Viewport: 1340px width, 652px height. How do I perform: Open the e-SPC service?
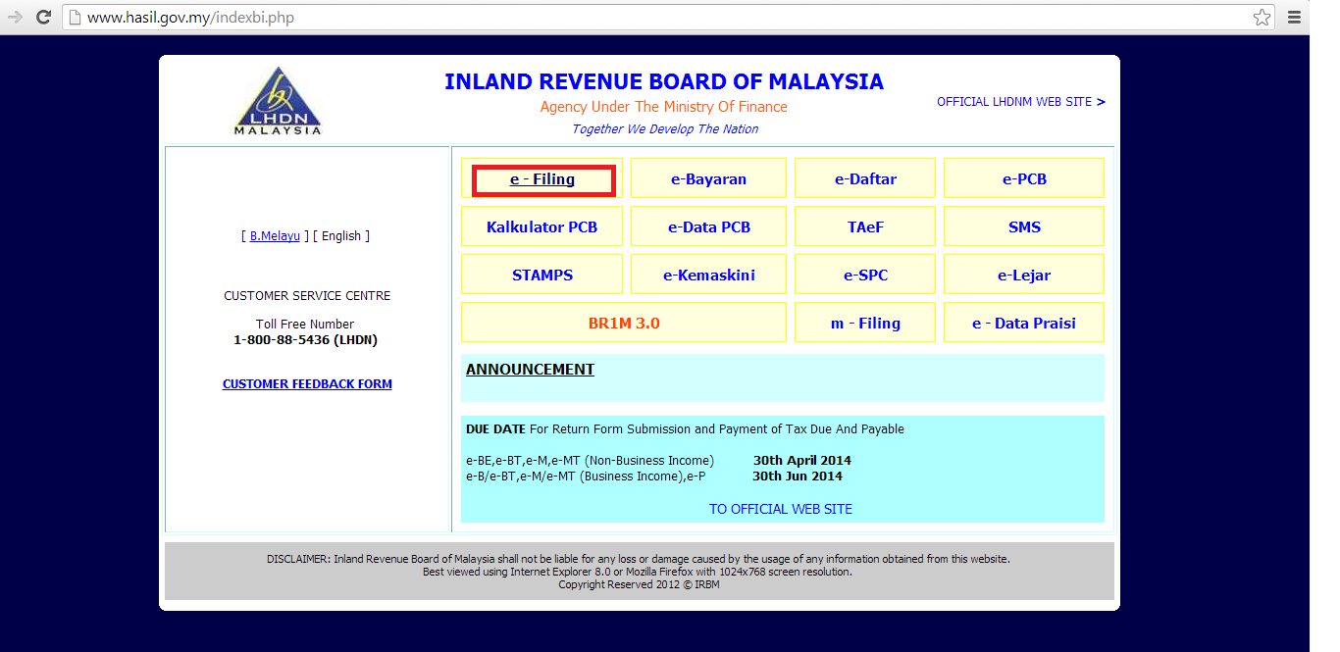(865, 275)
